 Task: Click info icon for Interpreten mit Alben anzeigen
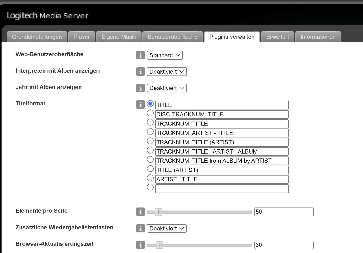click(x=140, y=72)
